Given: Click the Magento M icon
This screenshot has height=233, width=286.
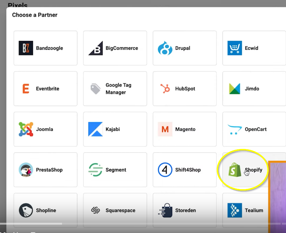Looking at the screenshot, I should click(165, 129).
